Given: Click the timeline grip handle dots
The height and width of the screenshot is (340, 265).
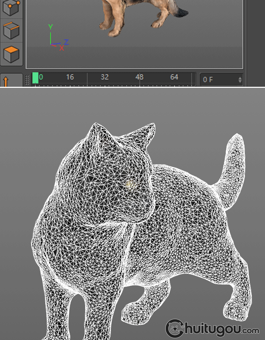Looking at the screenshot, I should click(28, 80).
